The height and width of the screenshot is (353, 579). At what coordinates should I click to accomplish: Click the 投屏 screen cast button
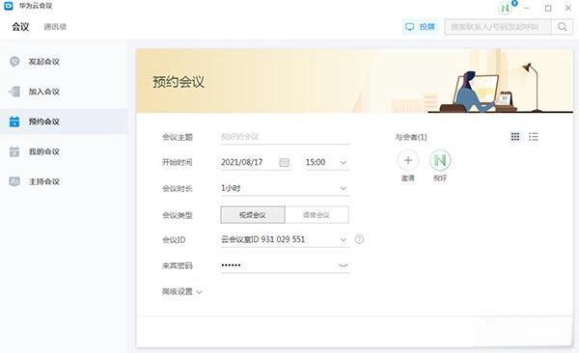pyautogui.click(x=421, y=27)
